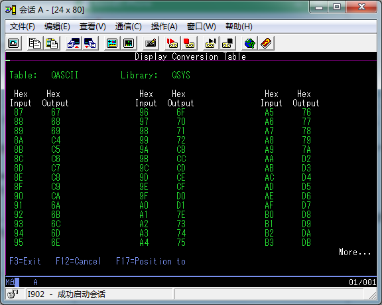Click the globe Support toolbar icon
The height and width of the screenshot is (305, 382).
(249, 43)
